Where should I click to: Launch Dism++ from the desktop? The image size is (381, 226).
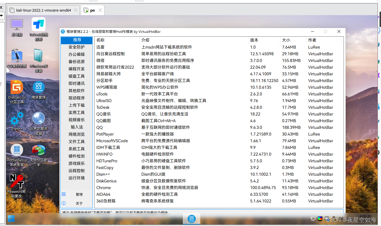tap(17, 121)
